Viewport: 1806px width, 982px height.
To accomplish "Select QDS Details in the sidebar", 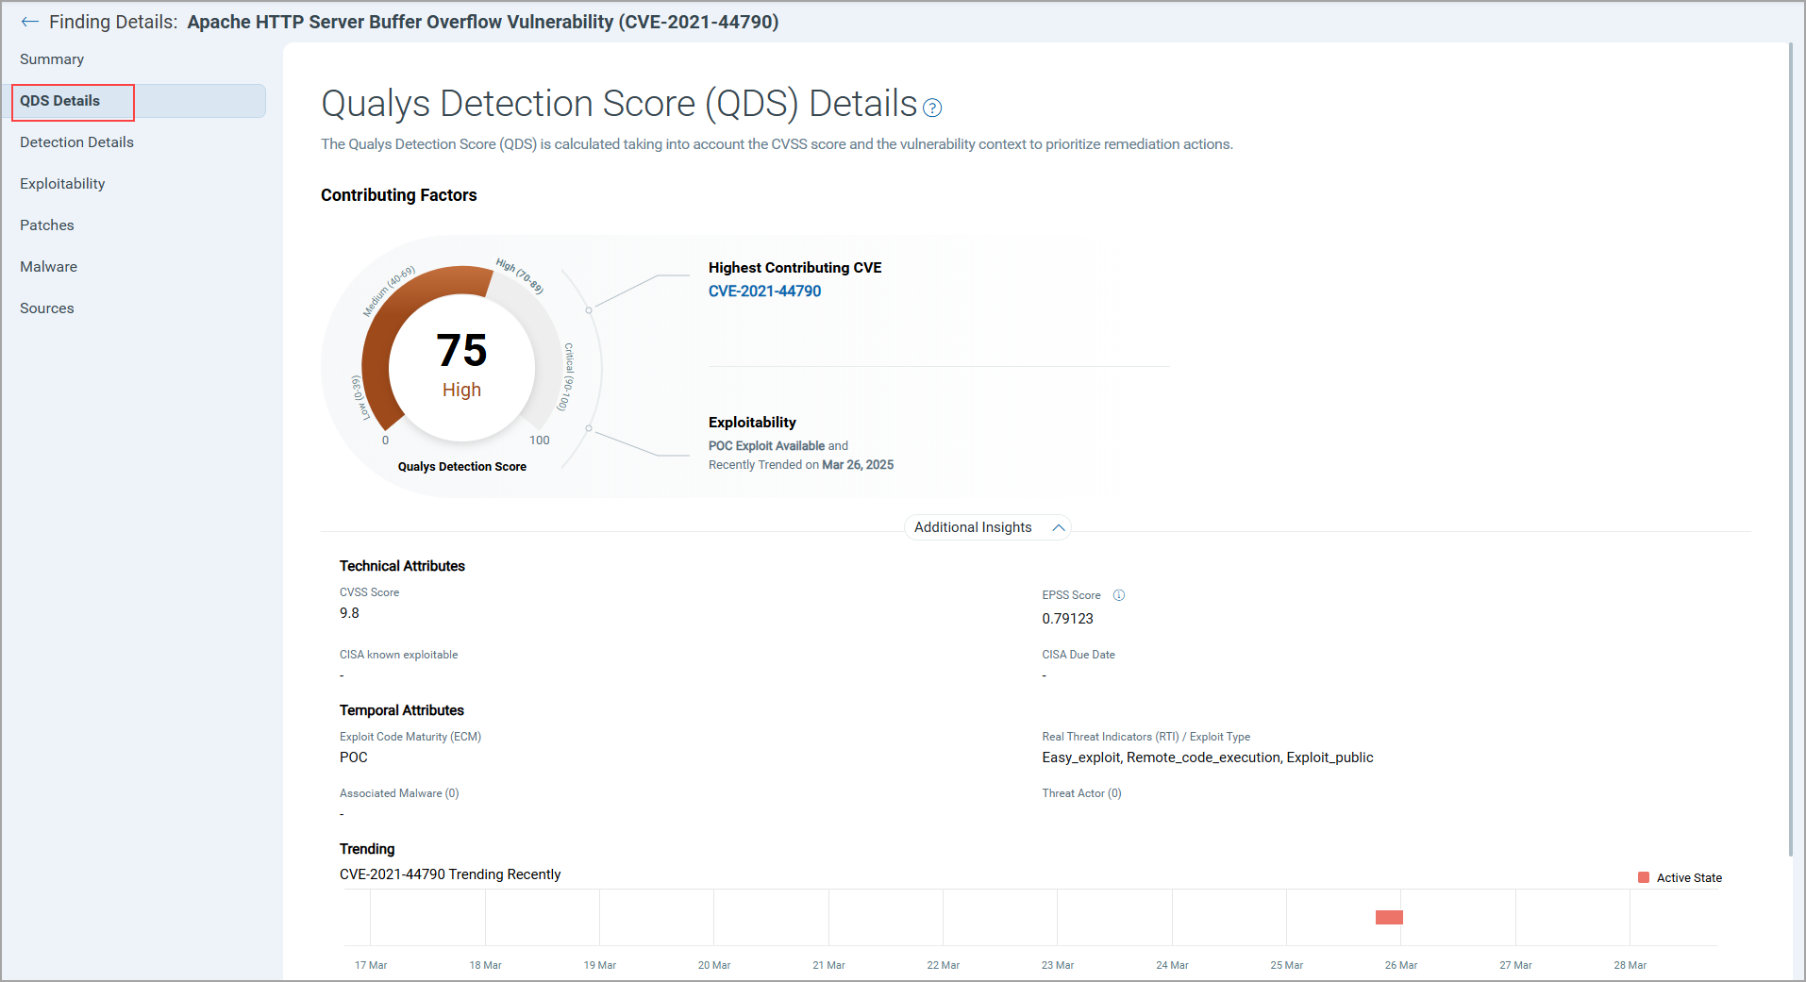I will [x=60, y=101].
